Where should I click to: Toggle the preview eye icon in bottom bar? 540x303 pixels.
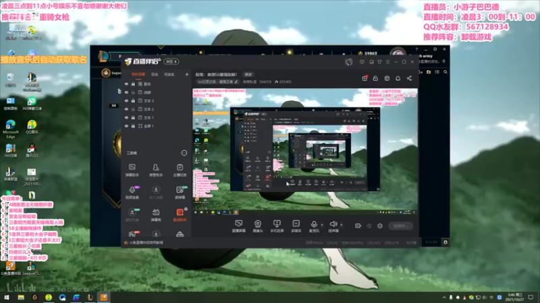369,226
